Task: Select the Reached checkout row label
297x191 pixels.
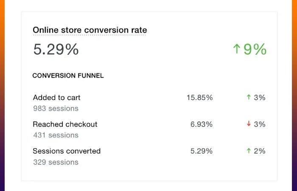Action: tap(65, 124)
